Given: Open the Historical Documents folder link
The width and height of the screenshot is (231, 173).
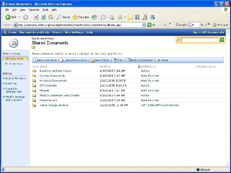Looking at the screenshot, I should [x=53, y=81].
